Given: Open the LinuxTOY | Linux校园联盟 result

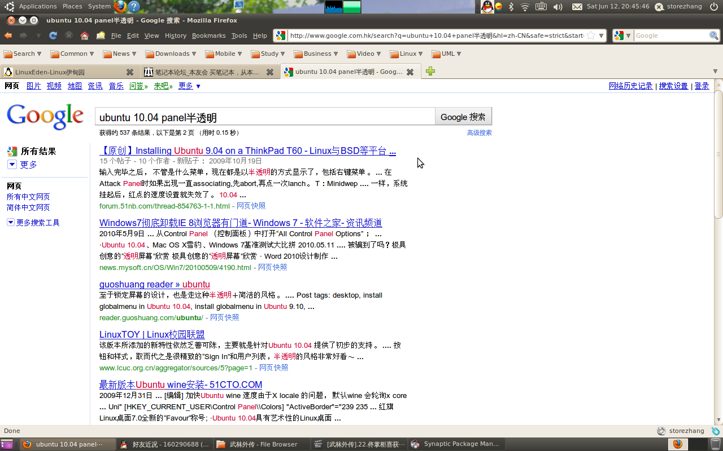Looking at the screenshot, I should tap(152, 334).
